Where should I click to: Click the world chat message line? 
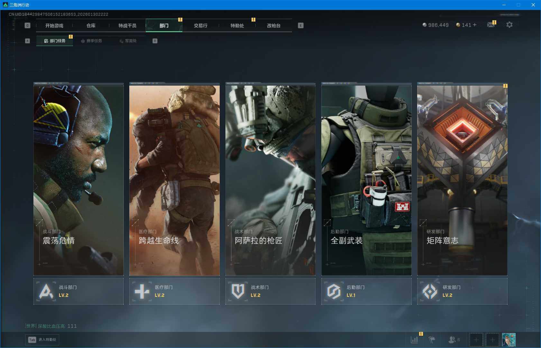pyautogui.click(x=51, y=326)
